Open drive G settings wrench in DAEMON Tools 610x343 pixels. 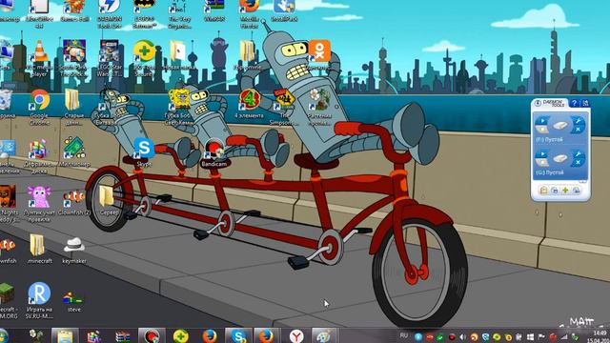pos(579,154)
